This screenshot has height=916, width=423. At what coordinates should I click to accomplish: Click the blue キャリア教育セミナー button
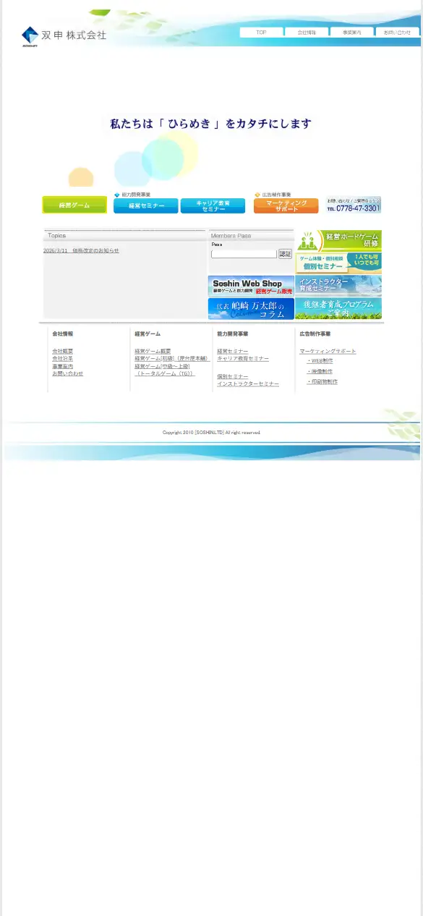click(x=213, y=205)
